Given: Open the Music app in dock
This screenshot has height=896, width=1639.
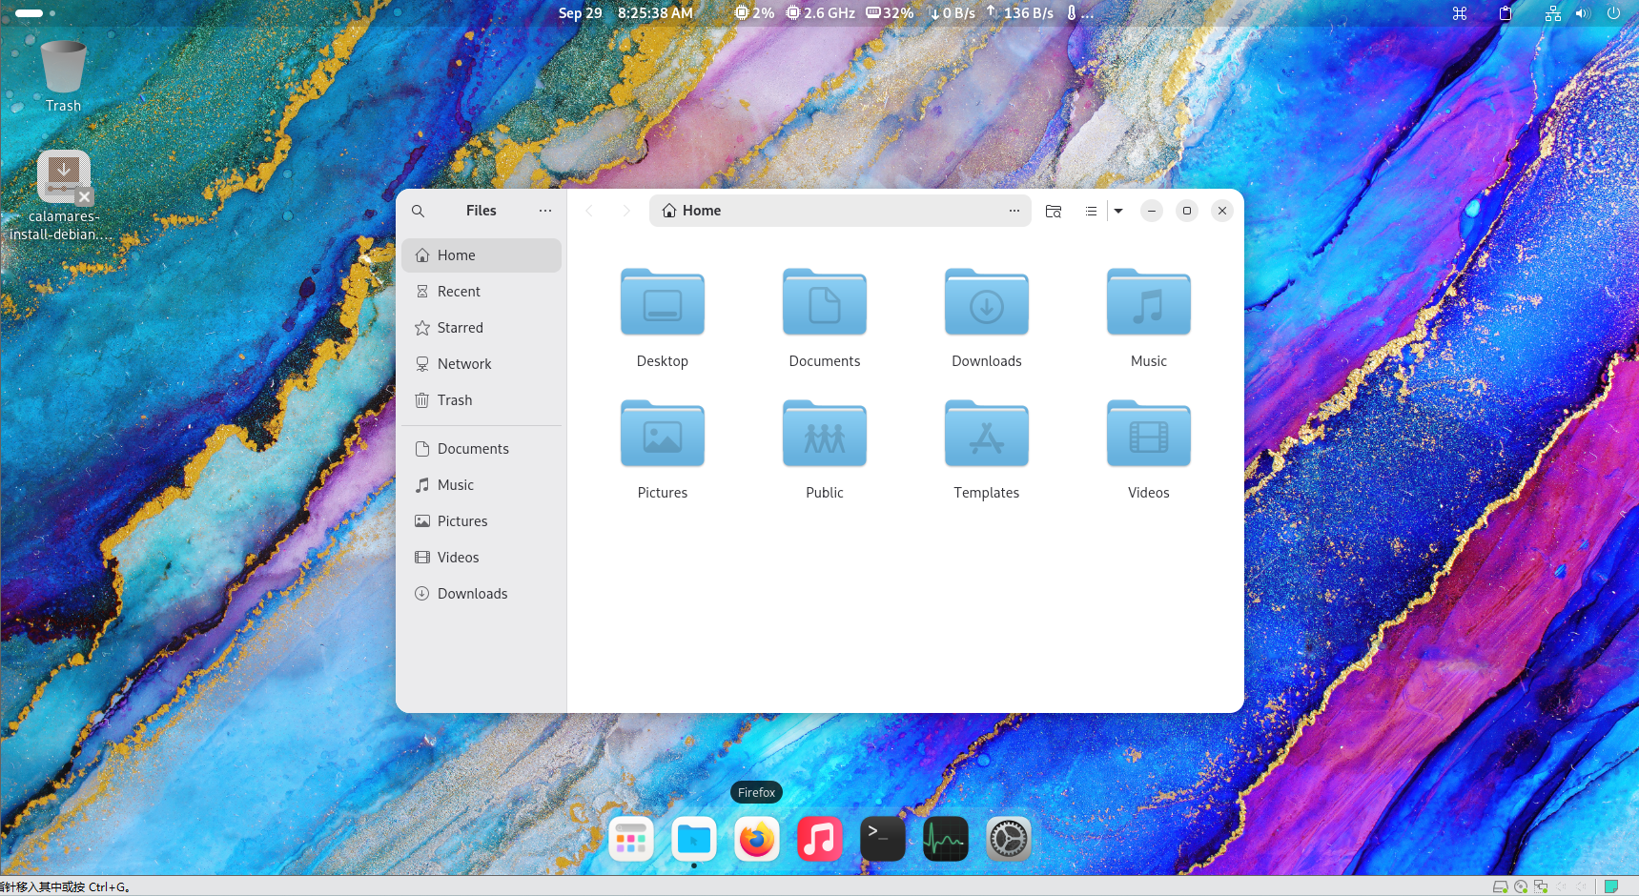Looking at the screenshot, I should pyautogui.click(x=820, y=840).
